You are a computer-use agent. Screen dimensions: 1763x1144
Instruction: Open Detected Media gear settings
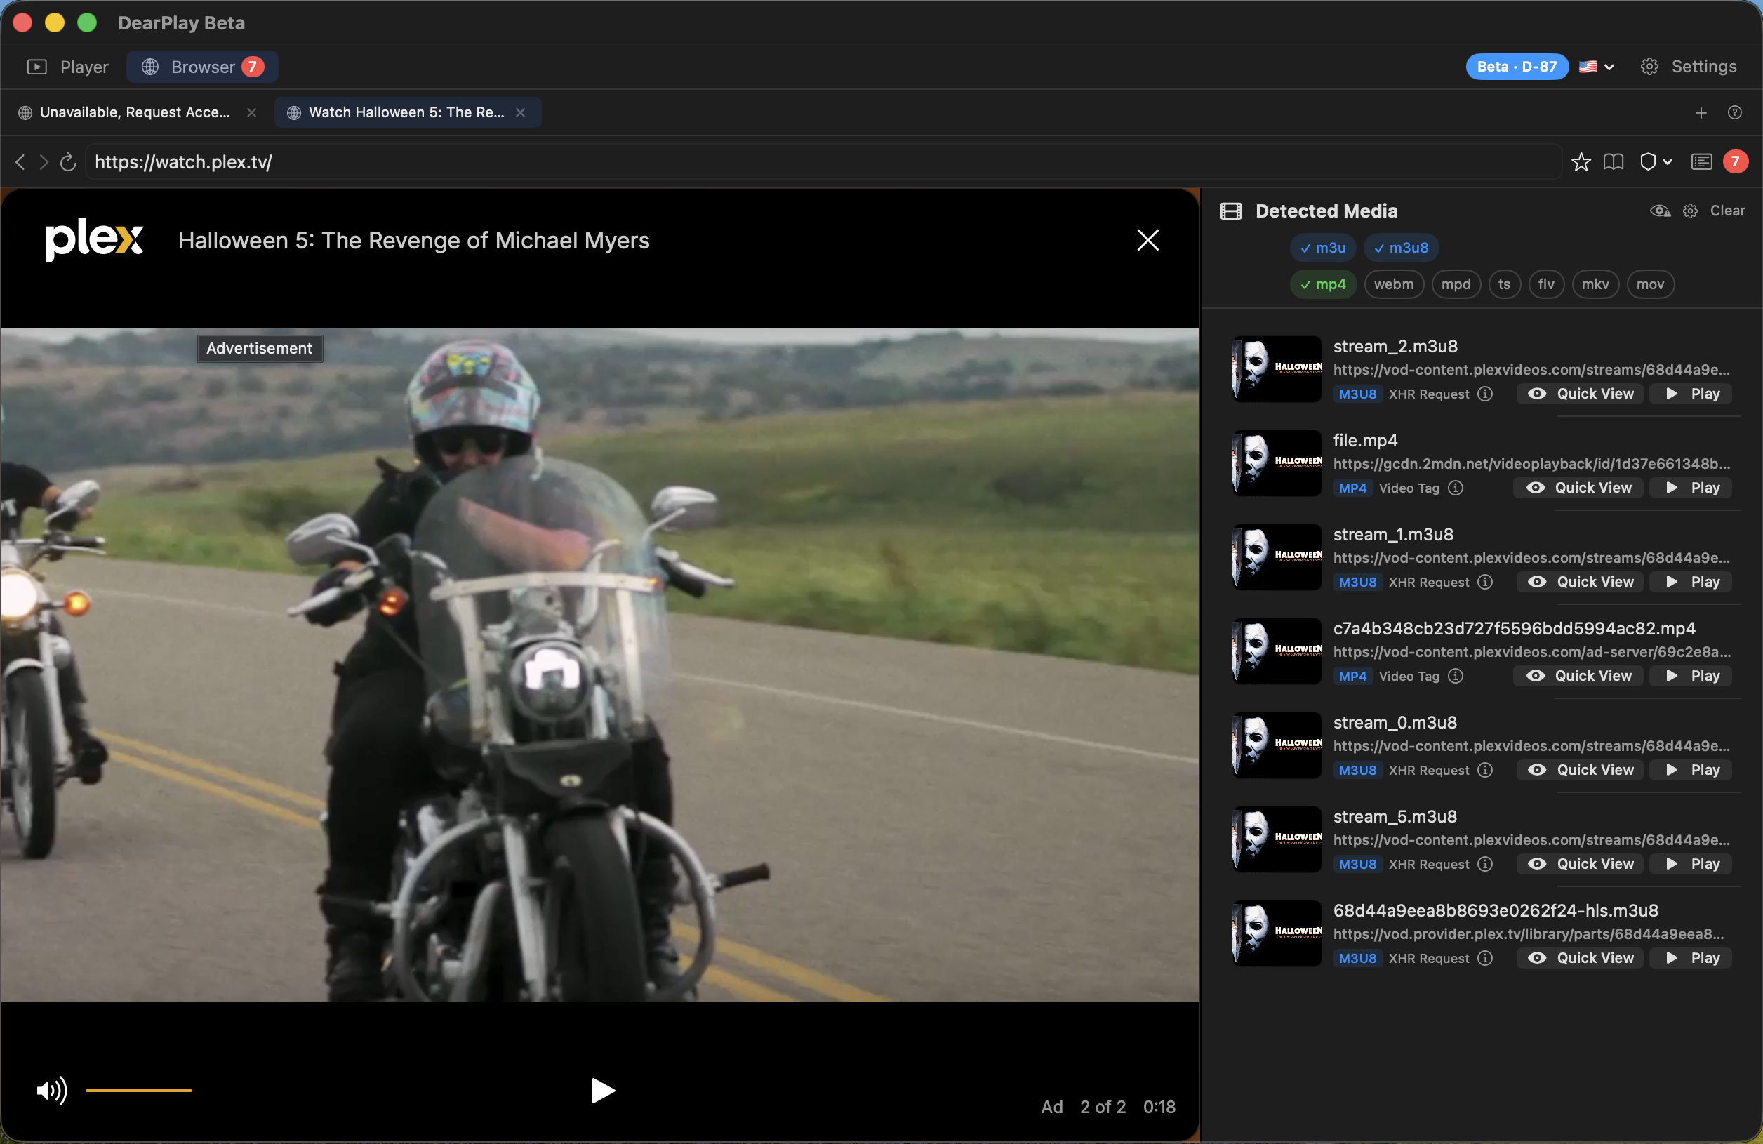[x=1691, y=211]
